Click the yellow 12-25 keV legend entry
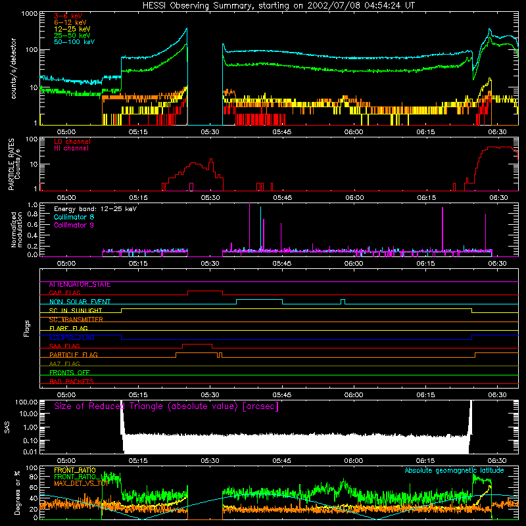Screen dimensions: 526x526 (72, 29)
